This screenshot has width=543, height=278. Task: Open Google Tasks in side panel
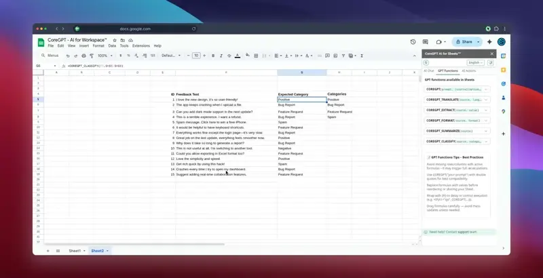(503, 83)
